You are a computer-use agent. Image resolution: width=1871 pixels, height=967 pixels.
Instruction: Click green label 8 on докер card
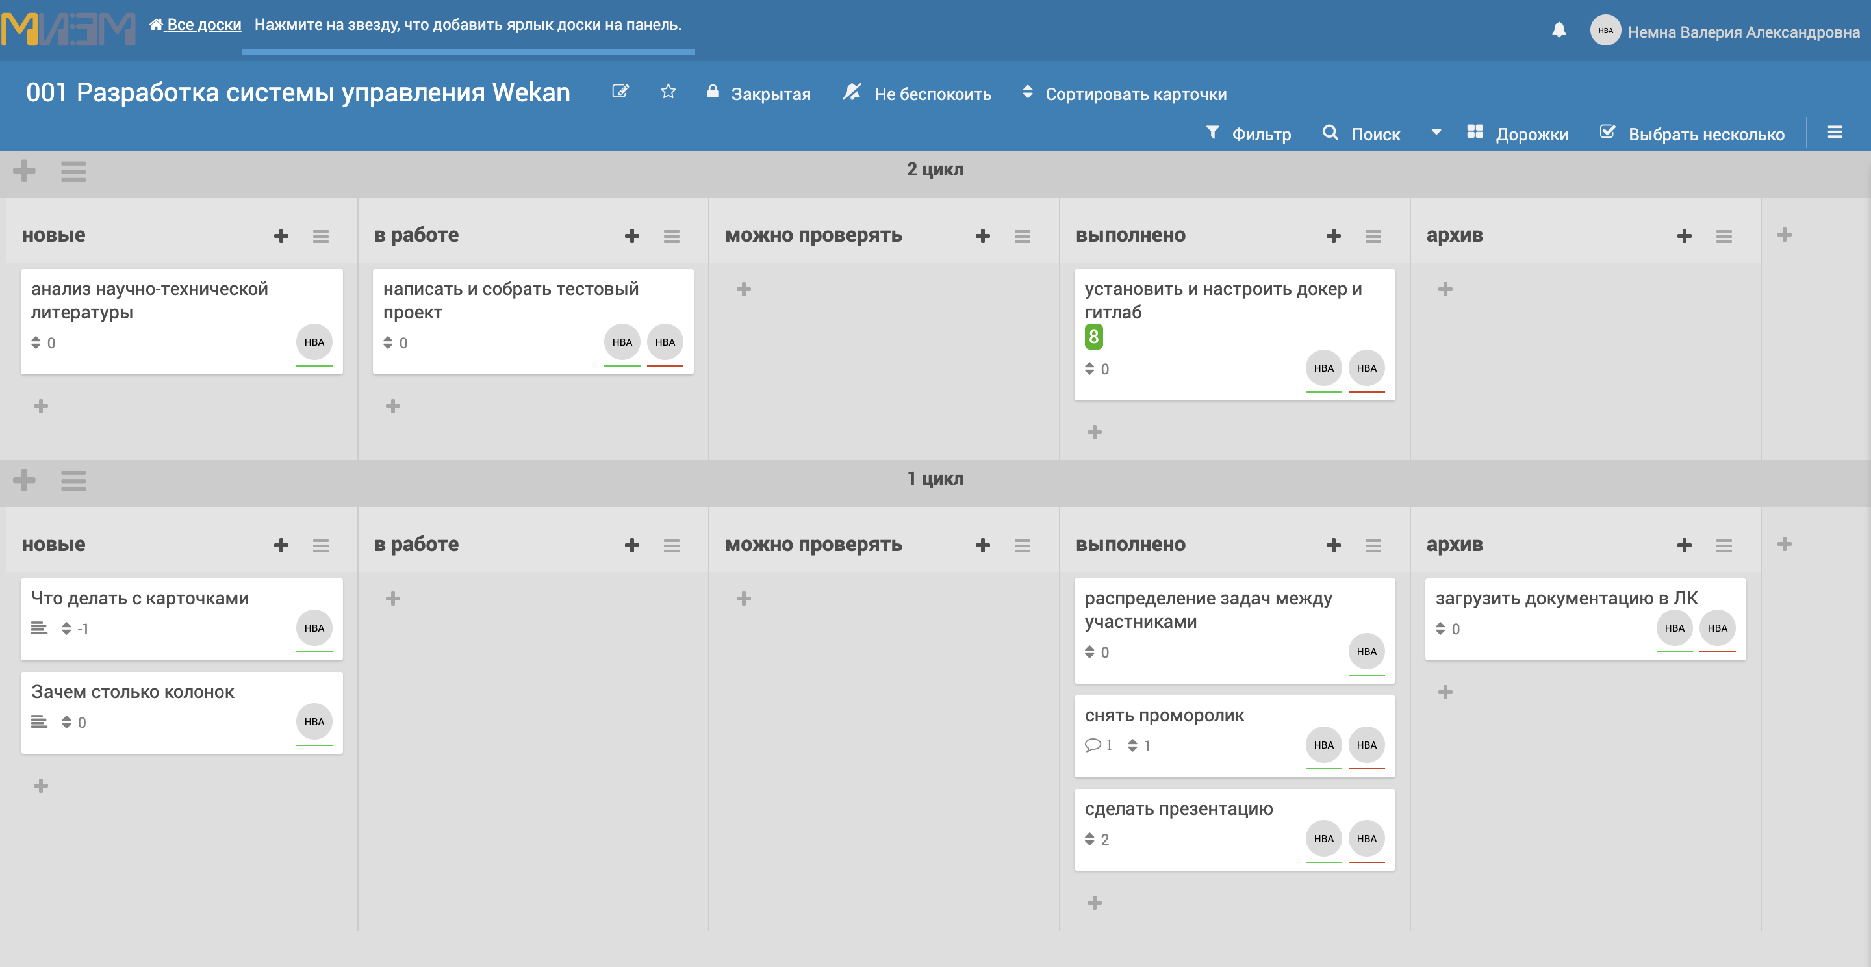(1094, 337)
